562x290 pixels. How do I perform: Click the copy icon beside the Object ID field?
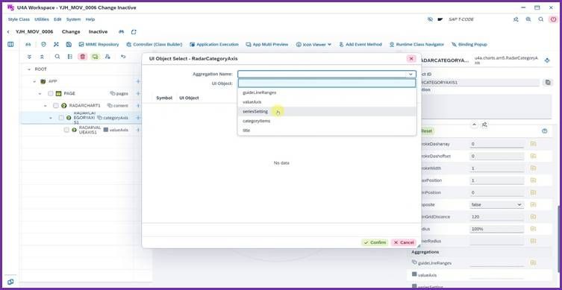tap(548, 82)
